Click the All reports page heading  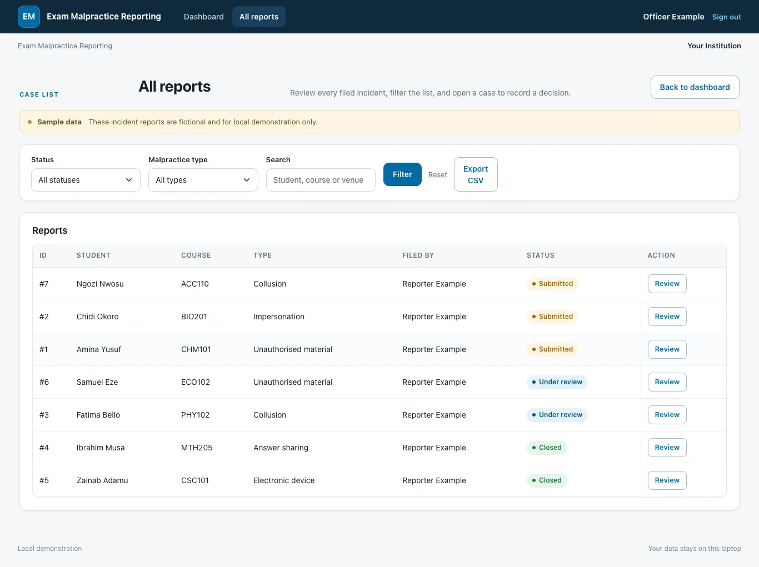pos(174,87)
